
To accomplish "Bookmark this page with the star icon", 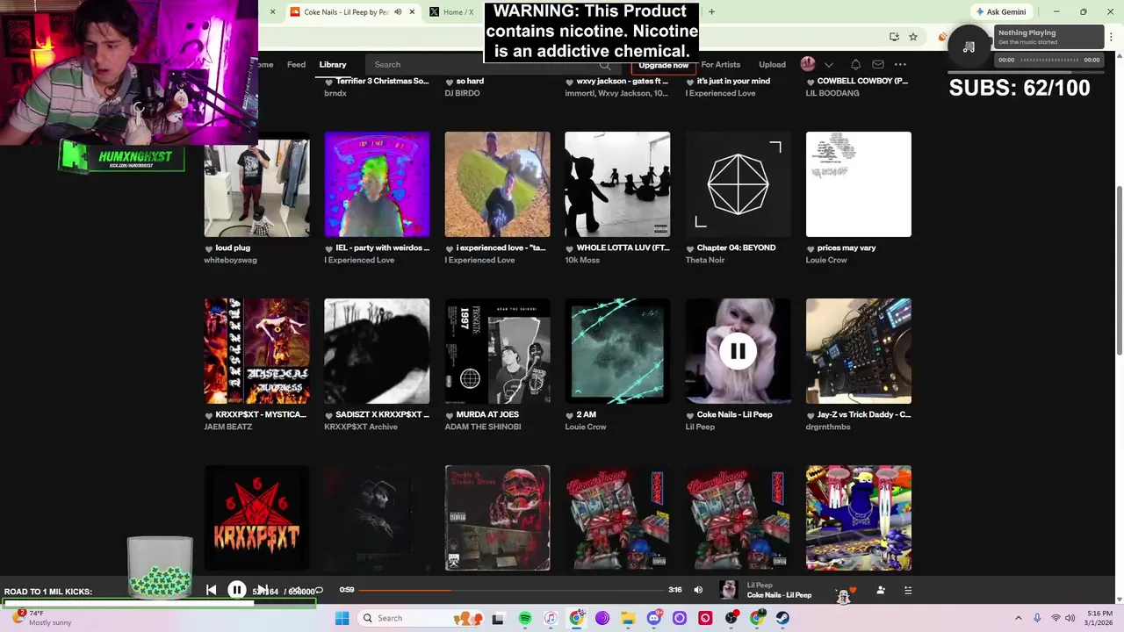I will point(913,37).
